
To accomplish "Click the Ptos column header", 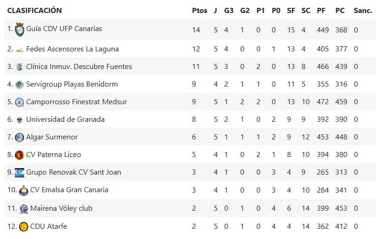I will click(x=200, y=11).
